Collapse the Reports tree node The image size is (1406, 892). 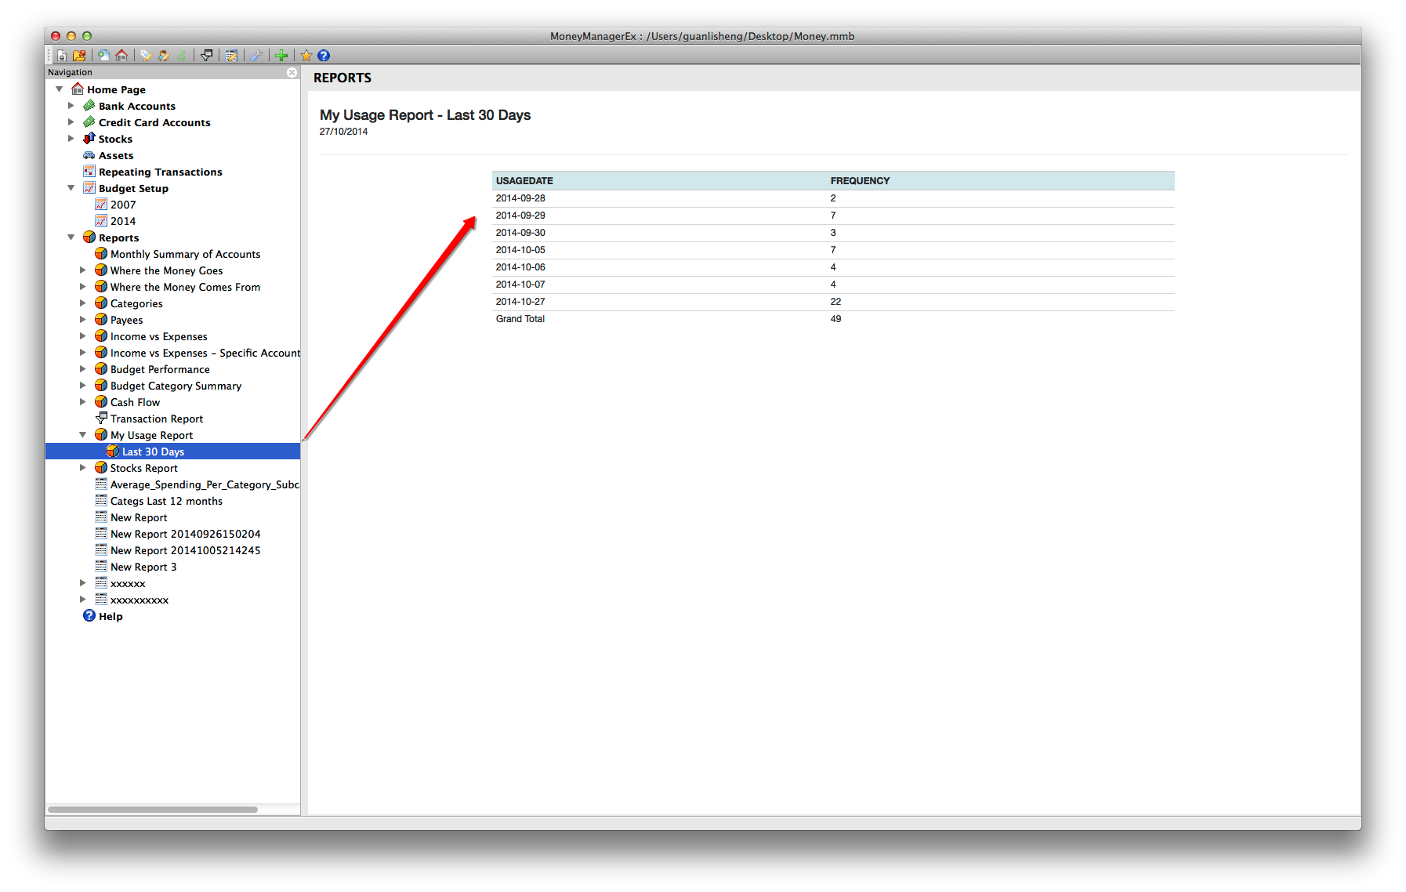71,238
